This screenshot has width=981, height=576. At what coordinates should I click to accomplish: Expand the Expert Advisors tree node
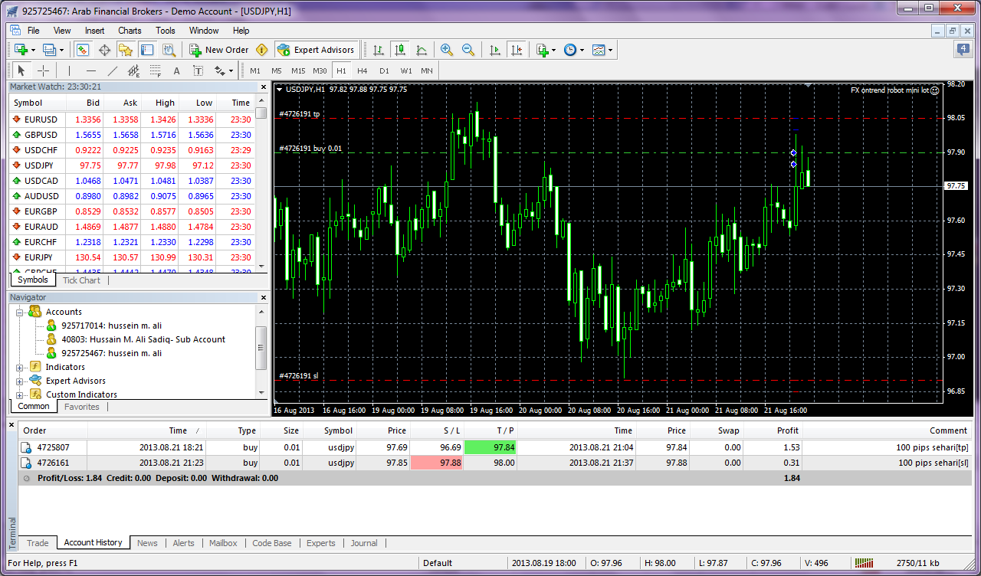pyautogui.click(x=20, y=381)
